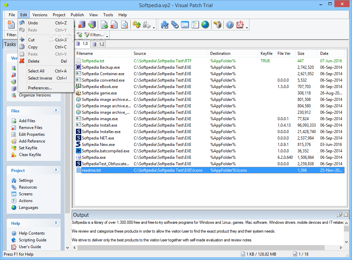Open Actions script toolbar icon

(x=195, y=24)
